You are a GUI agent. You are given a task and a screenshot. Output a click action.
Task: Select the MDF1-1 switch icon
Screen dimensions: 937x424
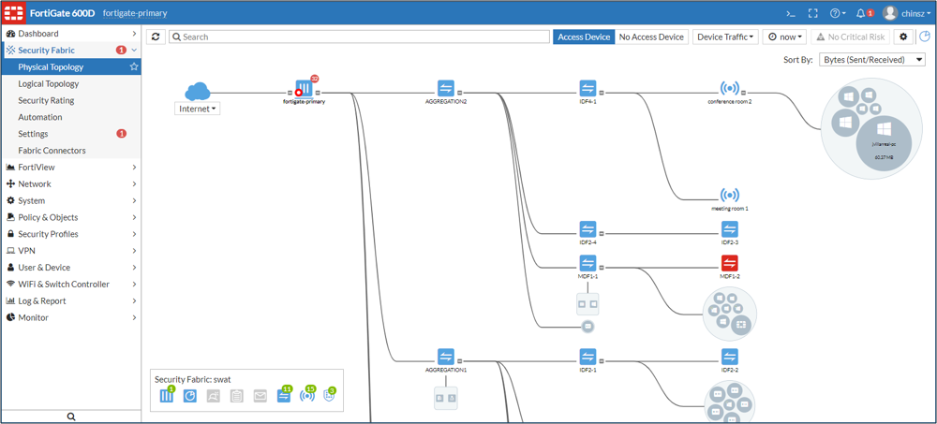[x=588, y=263]
